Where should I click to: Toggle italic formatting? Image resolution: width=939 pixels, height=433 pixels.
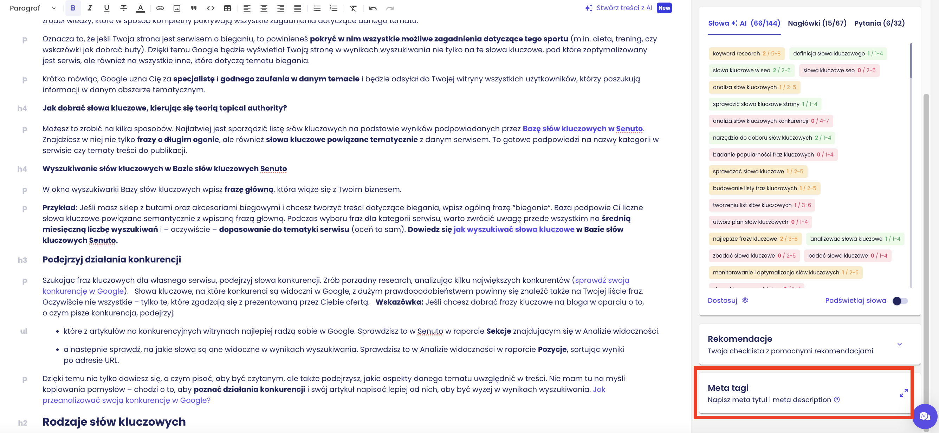coord(90,8)
